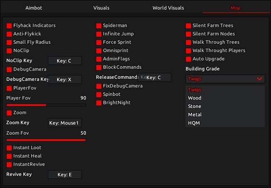This screenshot has width=271, height=188.
Task: Disable the NoClip checkbox
Action: [x=9, y=51]
